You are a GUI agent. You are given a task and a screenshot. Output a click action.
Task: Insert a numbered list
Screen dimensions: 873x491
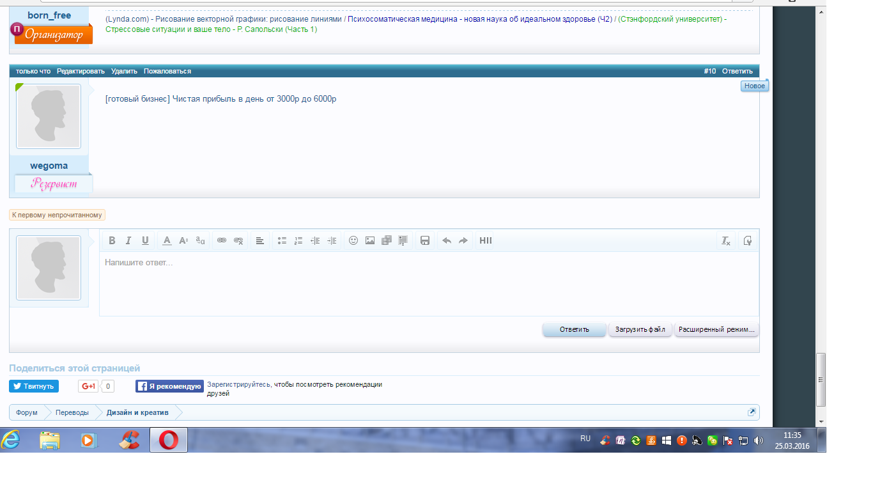tap(298, 241)
